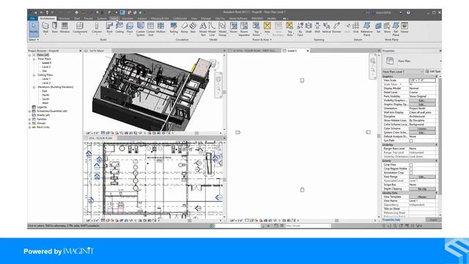This screenshot has width=469, height=264.
Task: Select the Room Separator tool
Action: pyautogui.click(x=244, y=29)
